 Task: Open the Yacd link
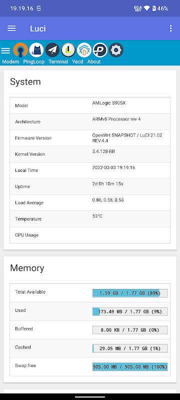tap(77, 61)
